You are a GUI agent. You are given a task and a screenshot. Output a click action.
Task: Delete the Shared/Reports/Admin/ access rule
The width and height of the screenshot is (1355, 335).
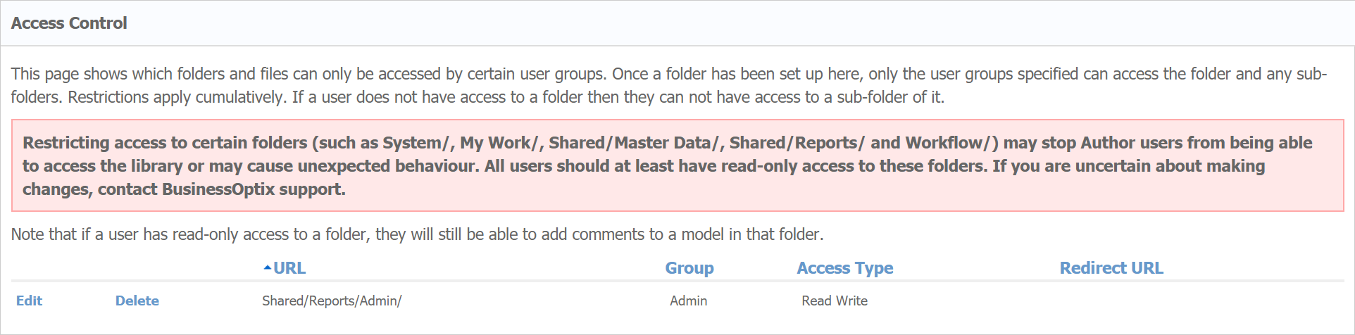[x=137, y=301]
